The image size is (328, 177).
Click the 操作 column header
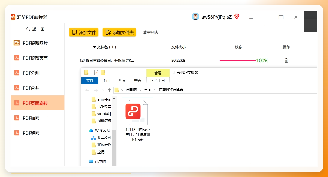(x=286, y=47)
